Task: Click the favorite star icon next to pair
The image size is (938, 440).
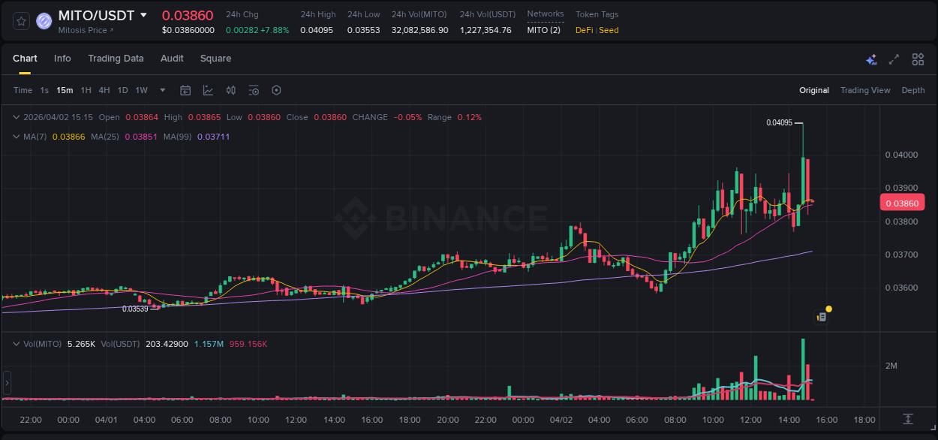Action: point(20,21)
